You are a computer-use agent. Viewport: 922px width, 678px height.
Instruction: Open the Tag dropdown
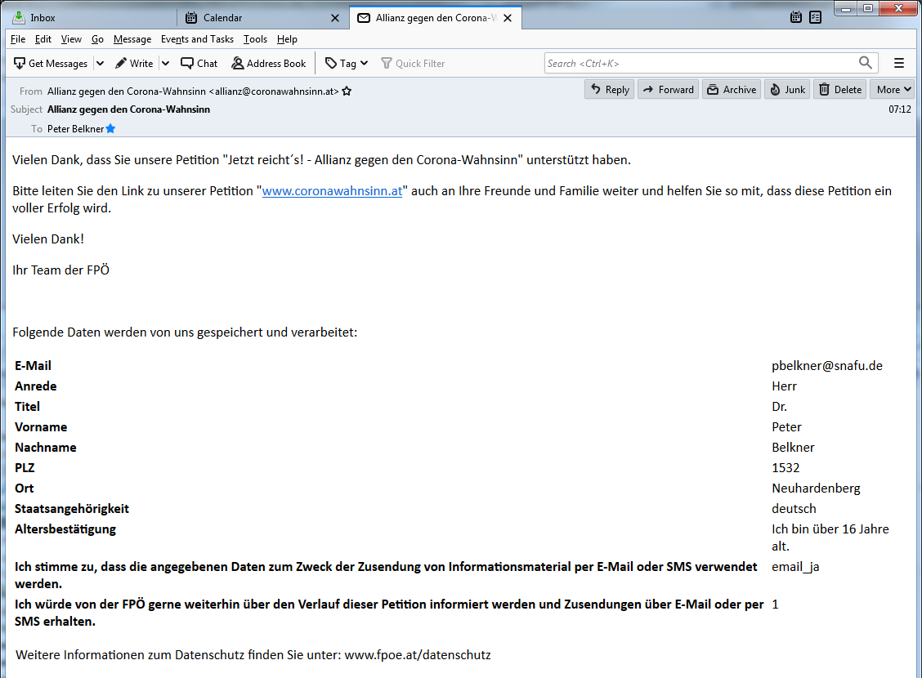[347, 63]
